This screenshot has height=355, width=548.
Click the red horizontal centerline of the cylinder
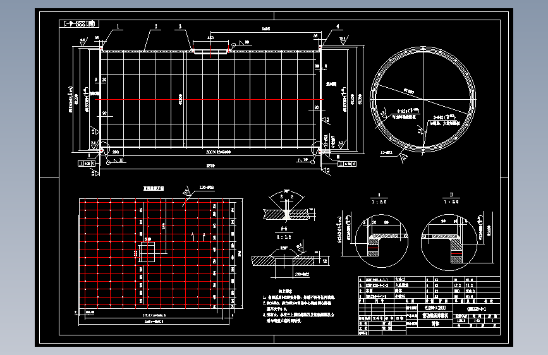[x=209, y=100]
